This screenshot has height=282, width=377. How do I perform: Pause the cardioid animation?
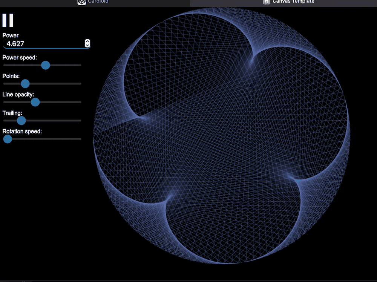click(x=8, y=20)
